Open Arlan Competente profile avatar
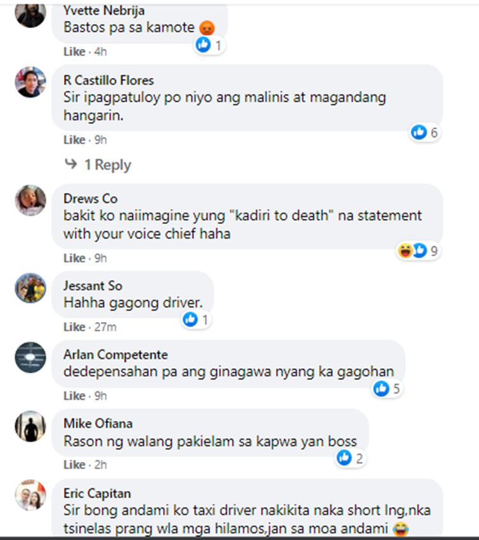The height and width of the screenshot is (540, 479). click(30, 357)
